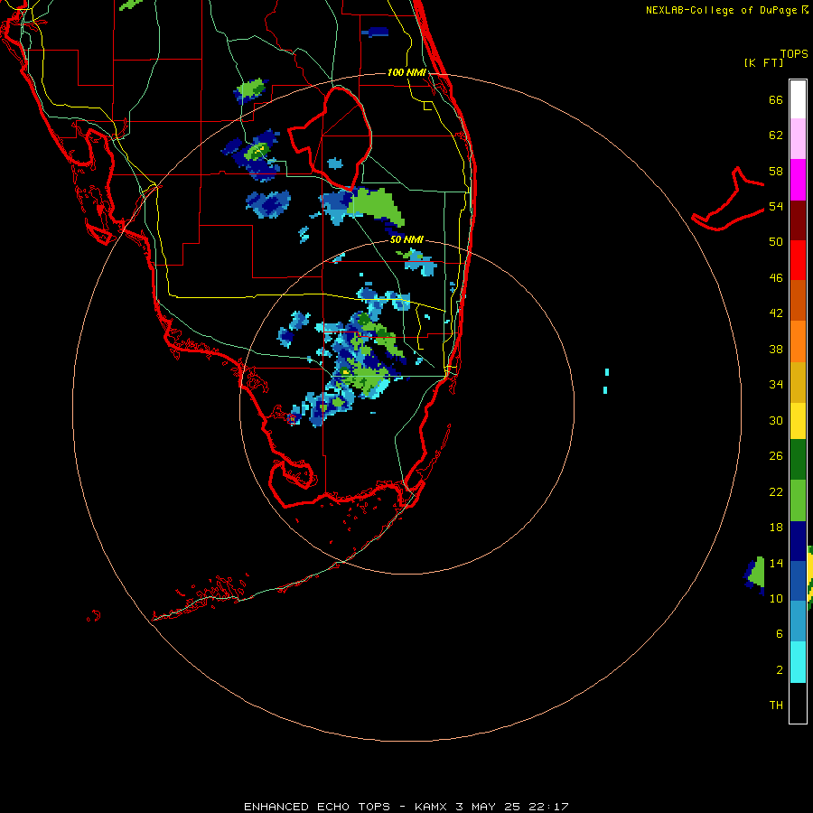Click the Lake Okeechobee outline
Image resolution: width=813 pixels, height=813 pixels.
[x=331, y=138]
